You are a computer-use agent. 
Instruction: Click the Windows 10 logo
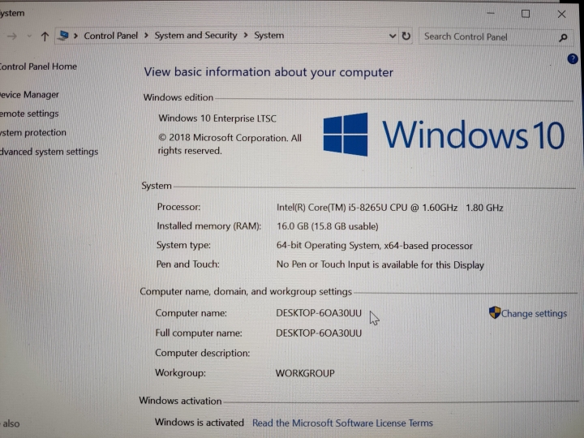pyautogui.click(x=444, y=135)
